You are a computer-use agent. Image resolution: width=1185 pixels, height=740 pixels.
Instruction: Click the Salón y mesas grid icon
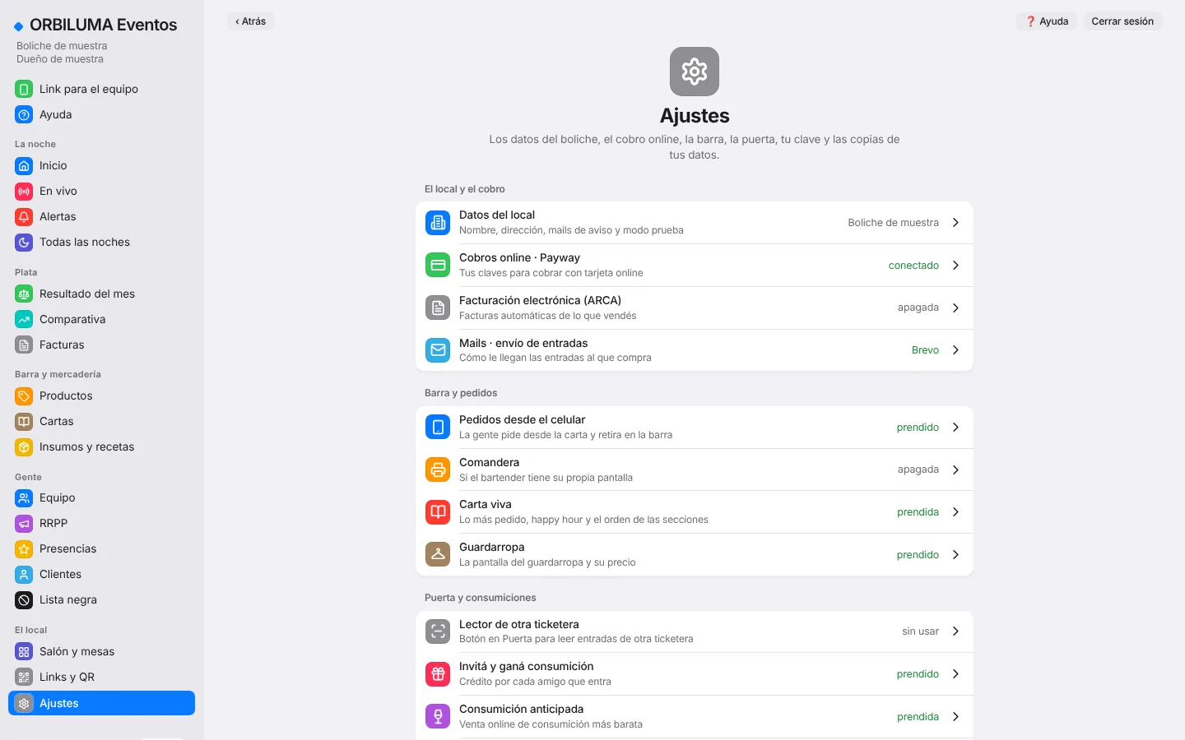(x=24, y=651)
